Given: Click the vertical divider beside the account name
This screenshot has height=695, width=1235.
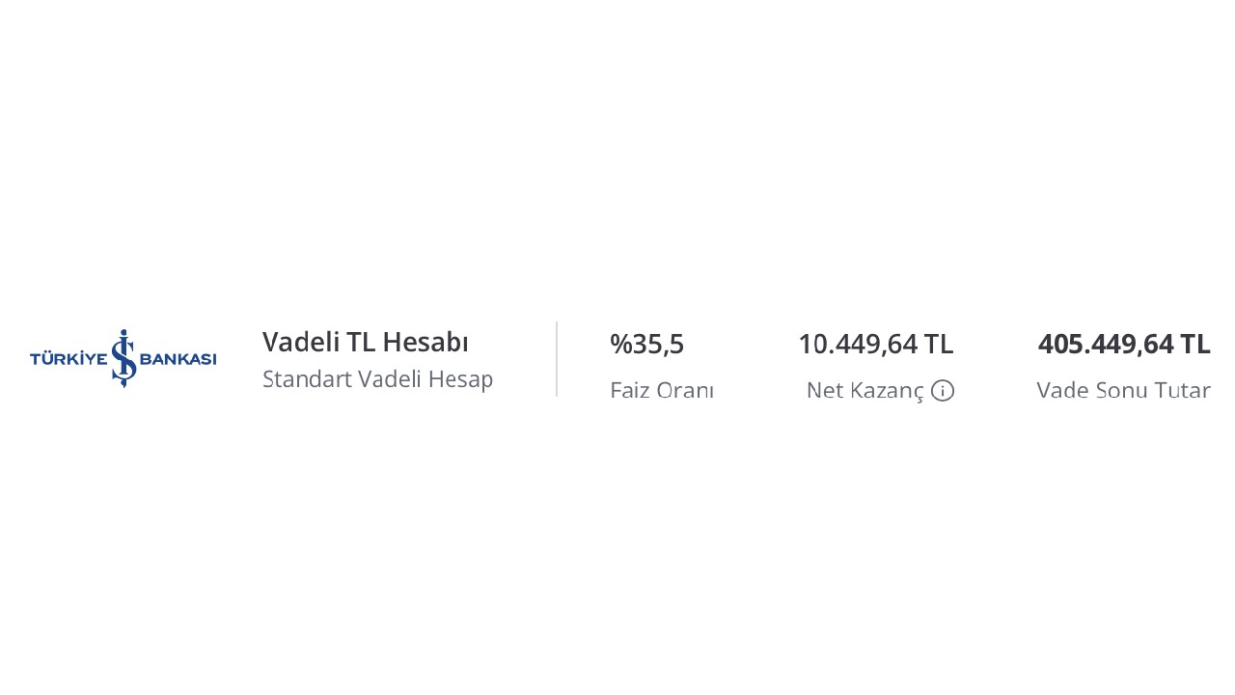Looking at the screenshot, I should click(557, 359).
